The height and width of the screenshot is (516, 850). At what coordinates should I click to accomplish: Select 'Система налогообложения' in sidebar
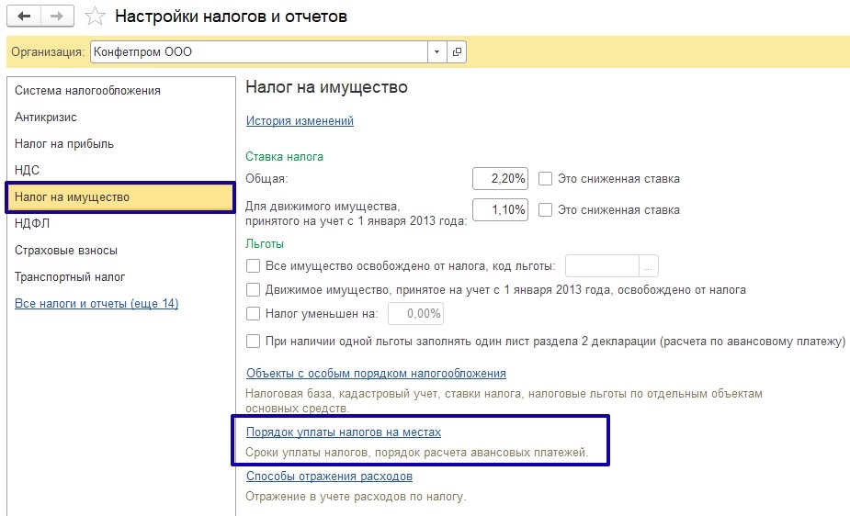[x=87, y=91]
